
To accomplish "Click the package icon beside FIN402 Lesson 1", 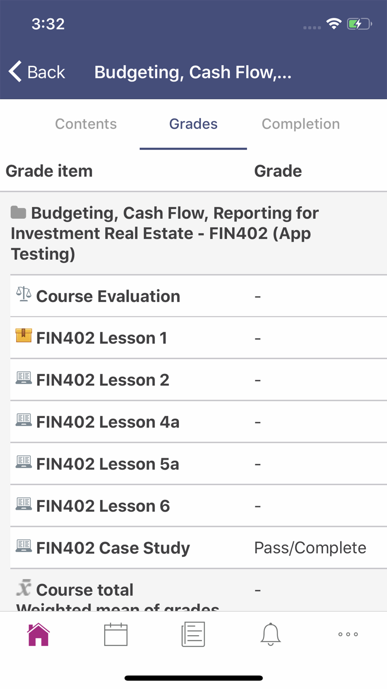I will tap(24, 336).
